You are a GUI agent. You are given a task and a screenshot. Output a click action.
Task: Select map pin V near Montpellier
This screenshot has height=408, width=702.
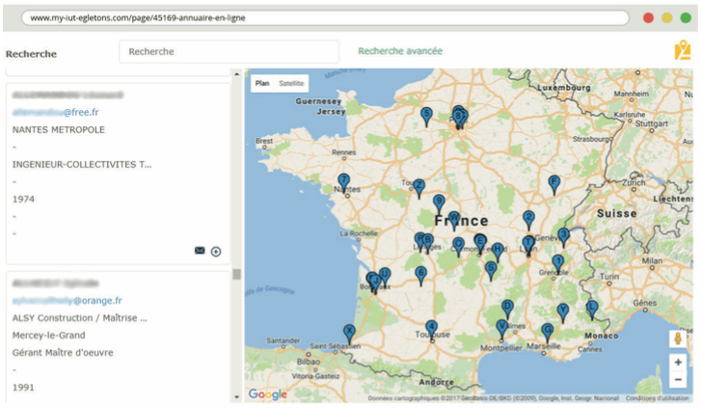tap(501, 328)
